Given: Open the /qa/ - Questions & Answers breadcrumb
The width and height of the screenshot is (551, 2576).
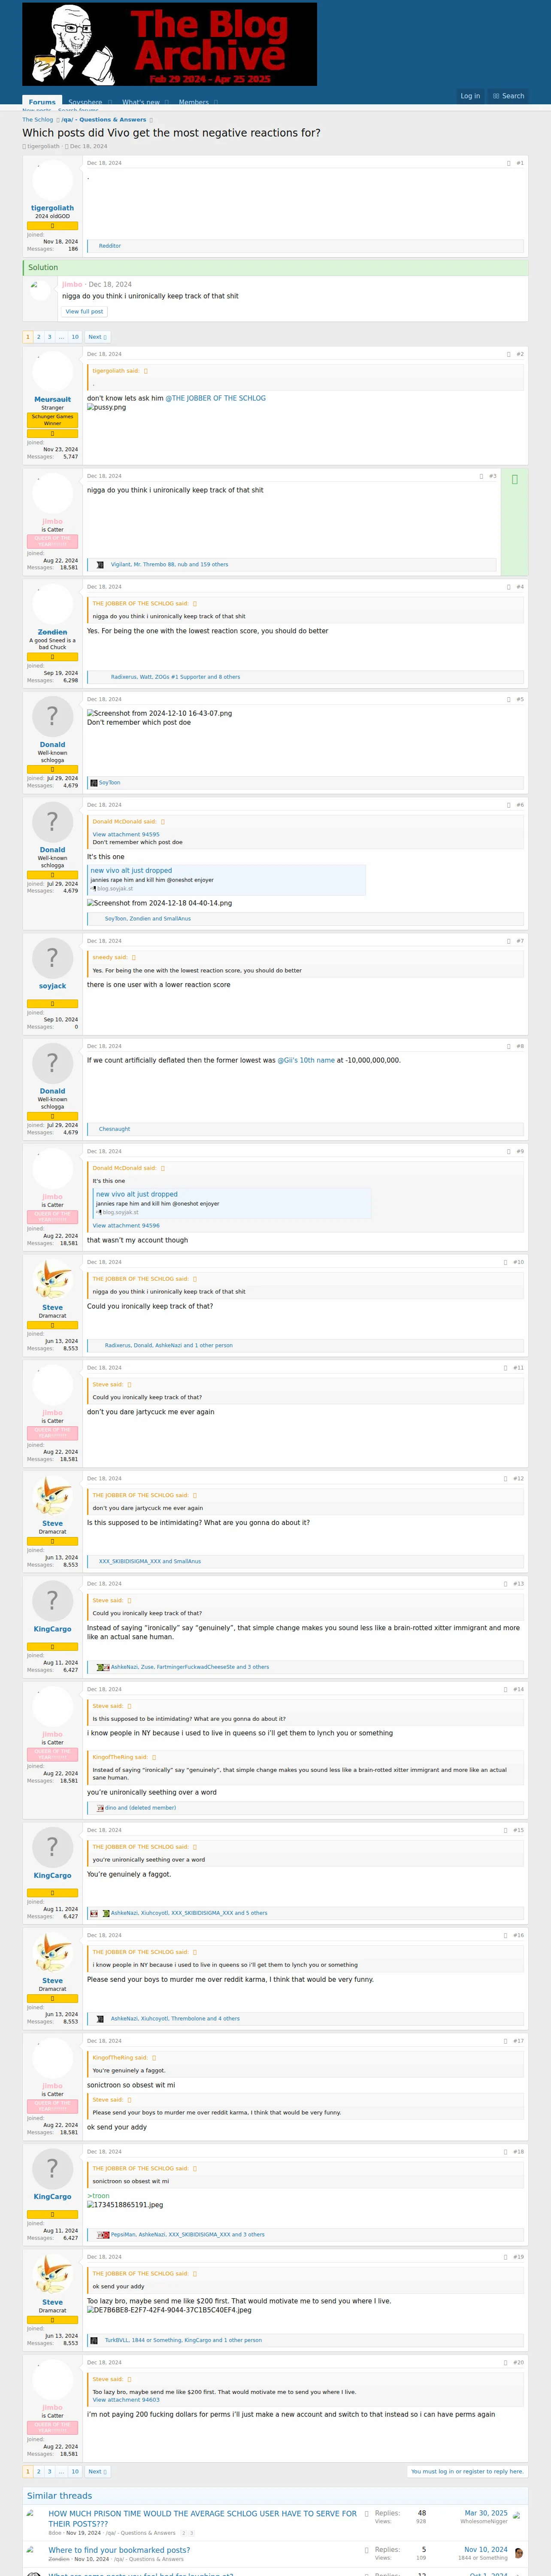Looking at the screenshot, I should (104, 120).
